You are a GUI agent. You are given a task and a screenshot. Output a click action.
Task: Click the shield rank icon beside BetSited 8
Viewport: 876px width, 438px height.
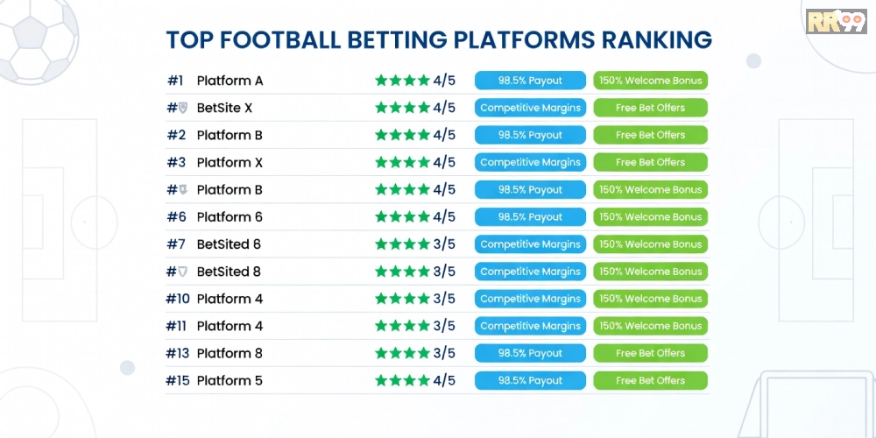click(x=182, y=272)
